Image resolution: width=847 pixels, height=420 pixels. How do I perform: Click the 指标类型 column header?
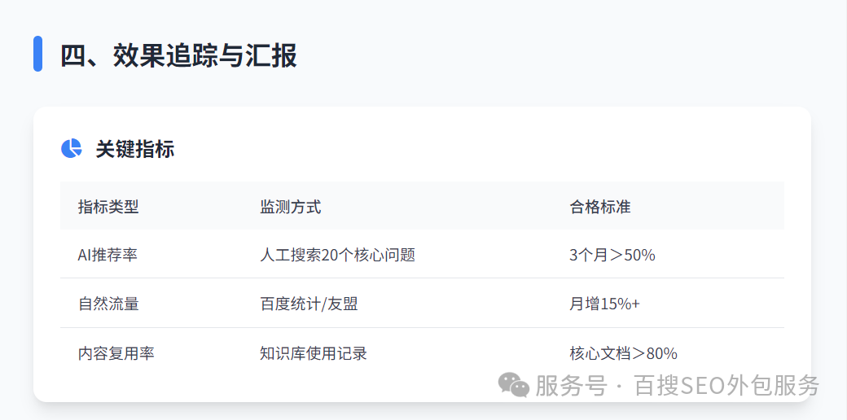[x=108, y=207]
